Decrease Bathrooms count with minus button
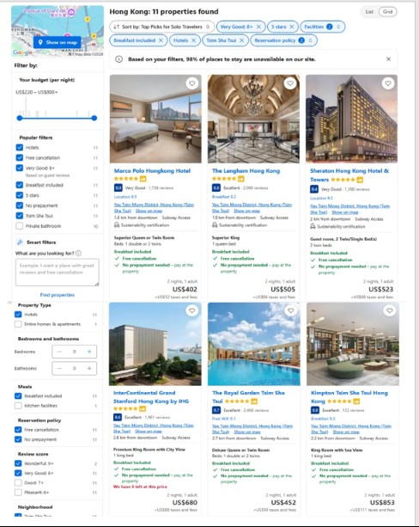This screenshot has width=419, height=527. tap(59, 368)
